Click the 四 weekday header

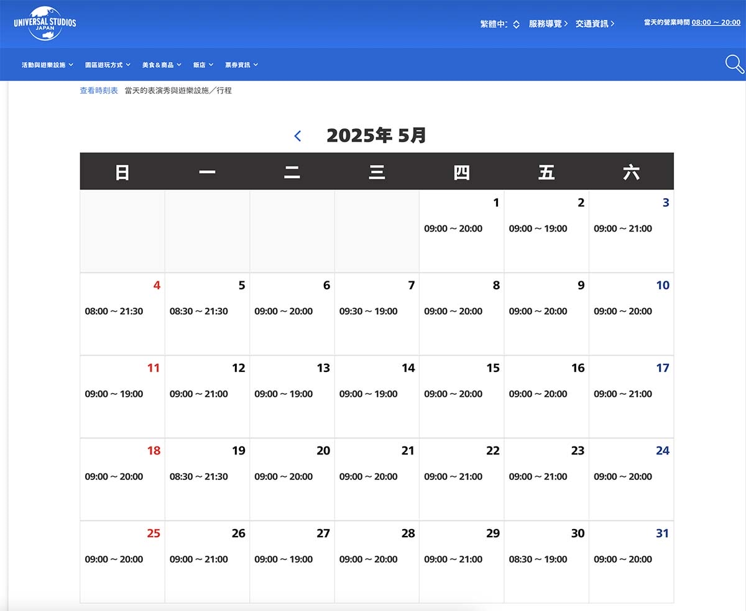[462, 172]
